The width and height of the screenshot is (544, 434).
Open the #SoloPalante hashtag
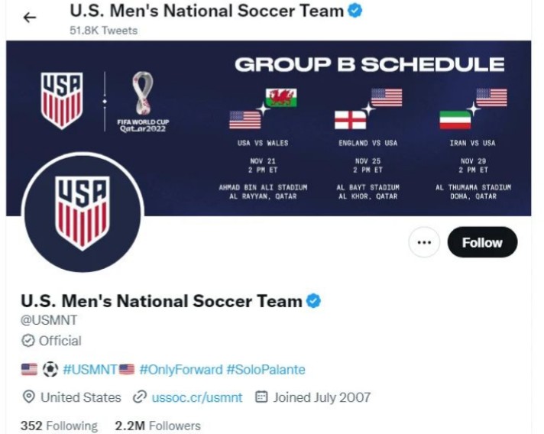pos(266,370)
